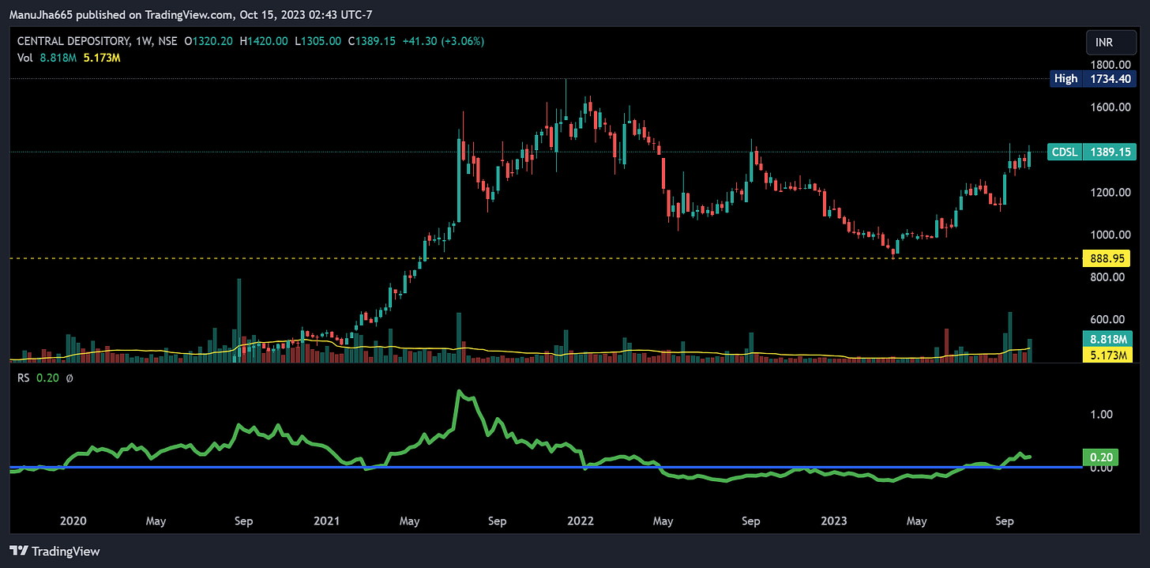
Task: Click the 800.00 price axis label
Action: (1106, 277)
